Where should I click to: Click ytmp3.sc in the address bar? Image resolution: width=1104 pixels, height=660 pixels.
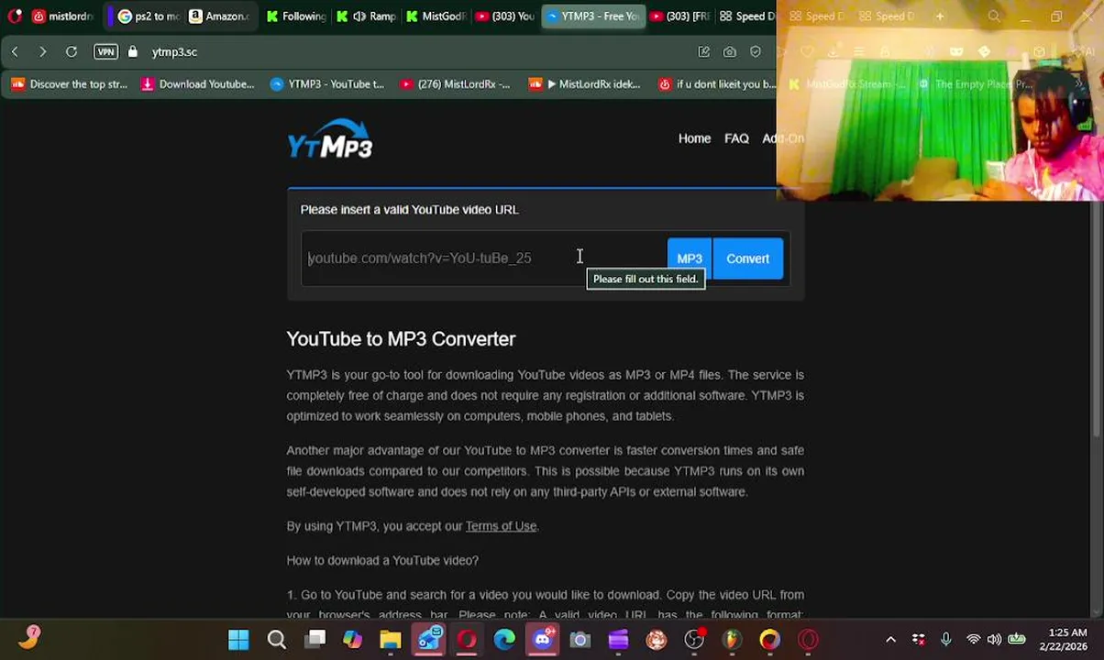(x=174, y=52)
